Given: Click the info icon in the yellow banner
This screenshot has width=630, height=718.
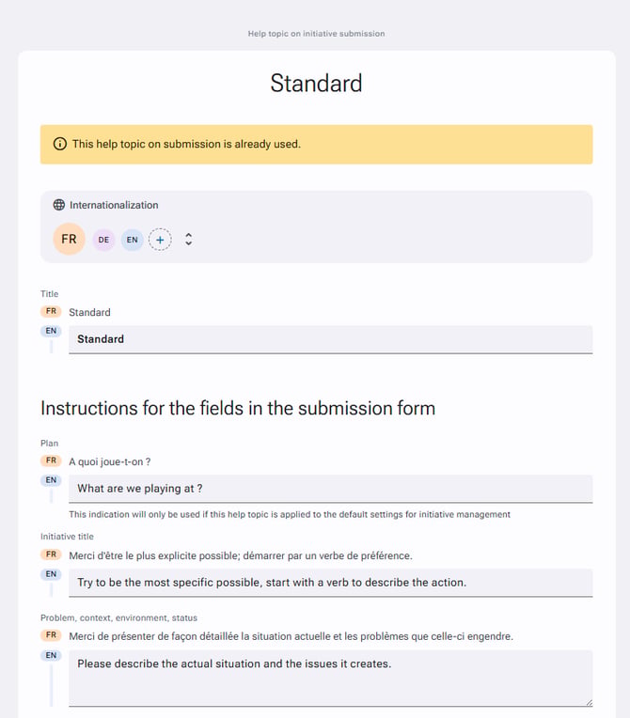Looking at the screenshot, I should coord(59,144).
